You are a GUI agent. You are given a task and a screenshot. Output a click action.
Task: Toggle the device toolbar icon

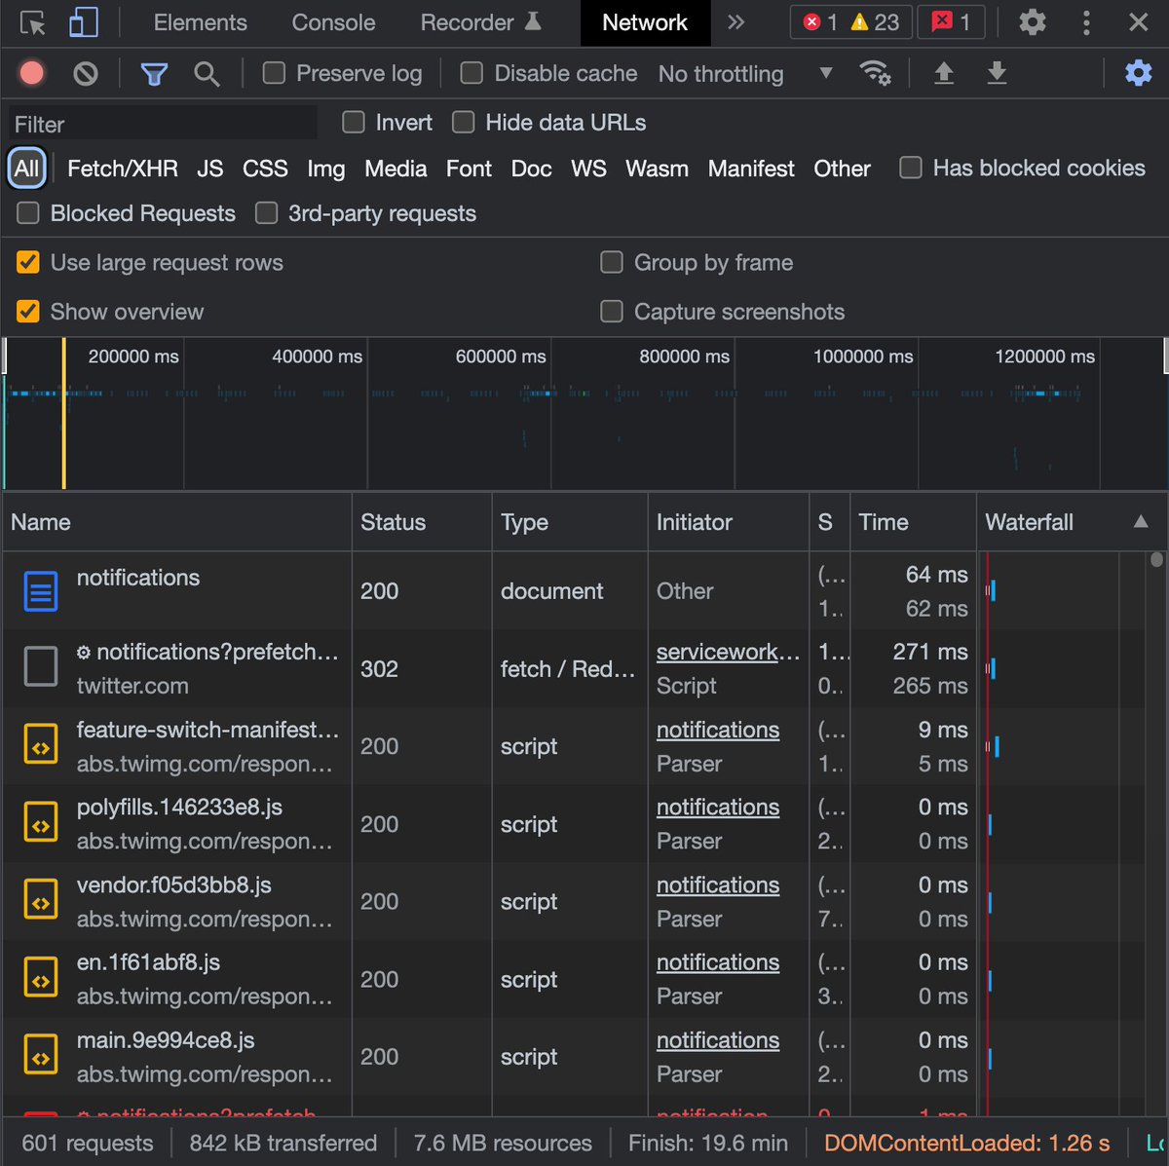click(x=84, y=22)
